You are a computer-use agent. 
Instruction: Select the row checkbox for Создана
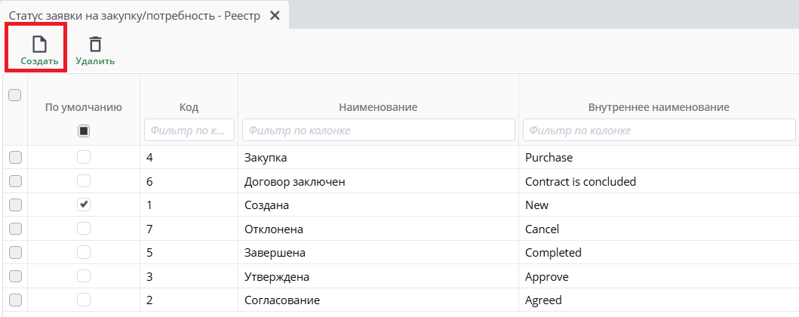pos(15,205)
